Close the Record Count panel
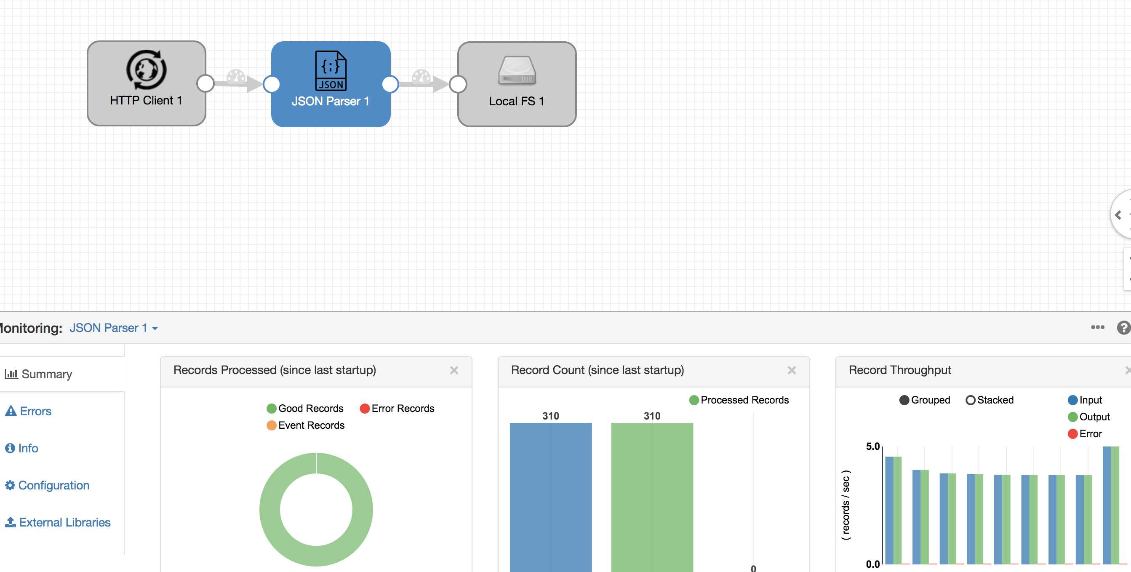Screen dimensions: 1131x572 pyautogui.click(x=792, y=370)
